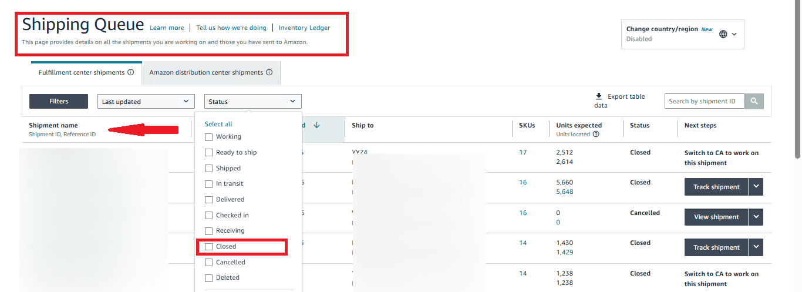Click Select all in Status list
This screenshot has width=802, height=292.
(x=218, y=124)
